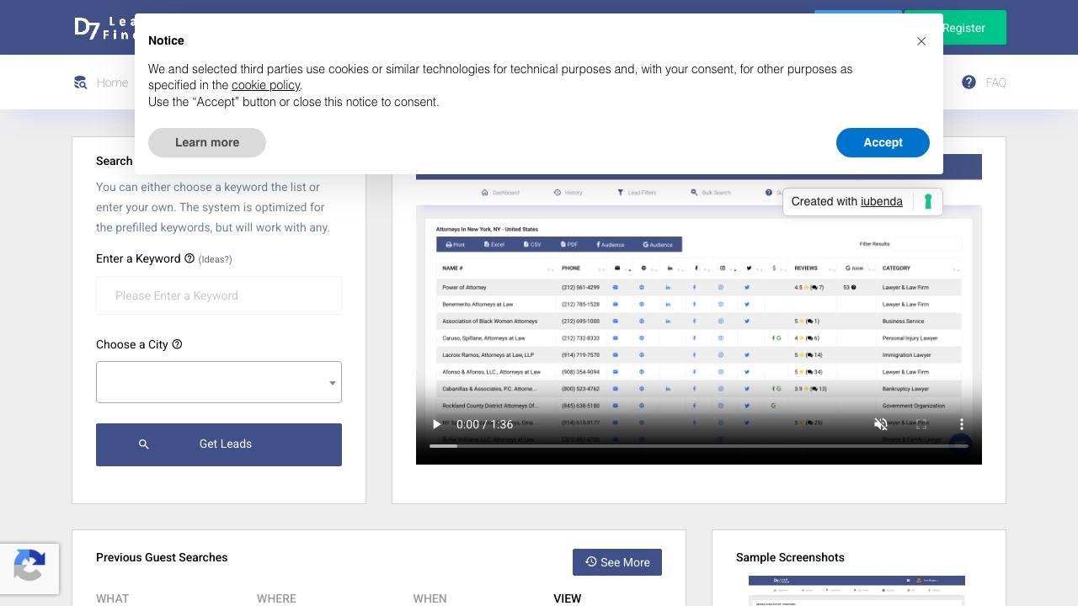Toggle fullscreen on the demo video
The height and width of the screenshot is (606, 1078).
(921, 424)
